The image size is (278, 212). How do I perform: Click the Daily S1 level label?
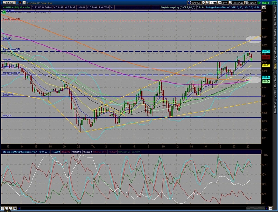[x=7, y=116]
